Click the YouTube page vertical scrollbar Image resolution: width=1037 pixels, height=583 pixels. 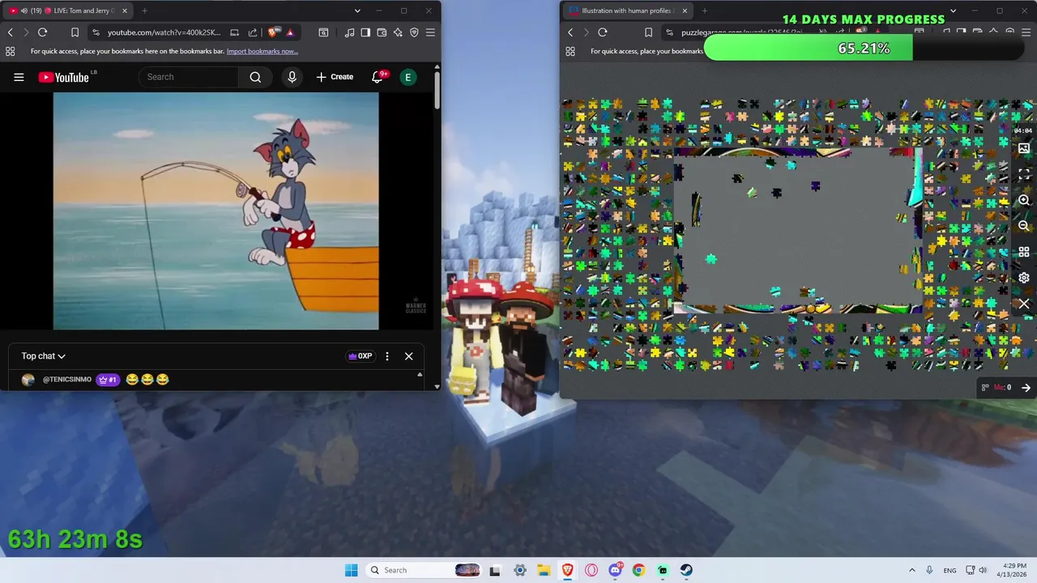[437, 91]
